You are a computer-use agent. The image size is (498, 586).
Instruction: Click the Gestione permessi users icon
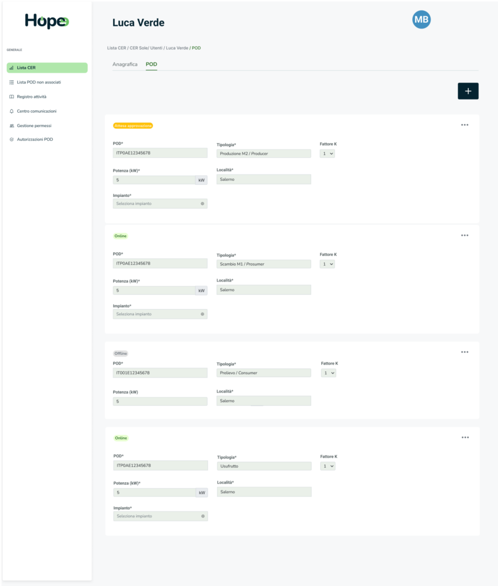coord(12,125)
